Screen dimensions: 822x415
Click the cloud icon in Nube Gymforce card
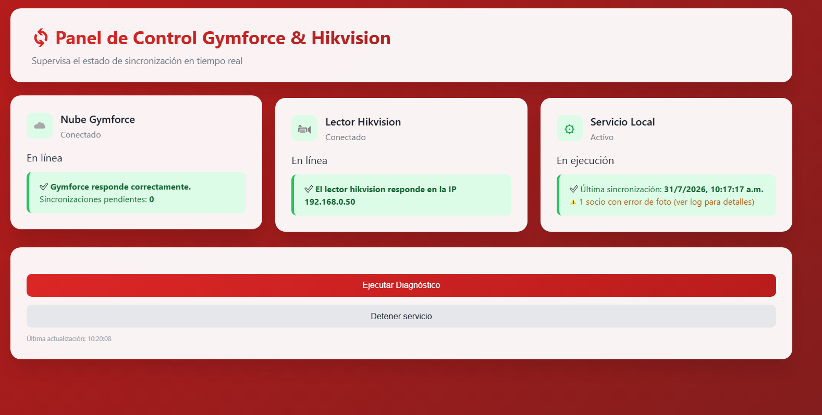pos(40,125)
